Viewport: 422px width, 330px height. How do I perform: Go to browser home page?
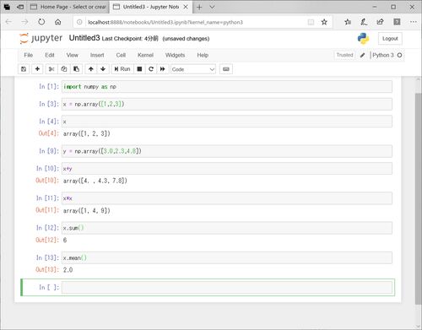pos(58,22)
